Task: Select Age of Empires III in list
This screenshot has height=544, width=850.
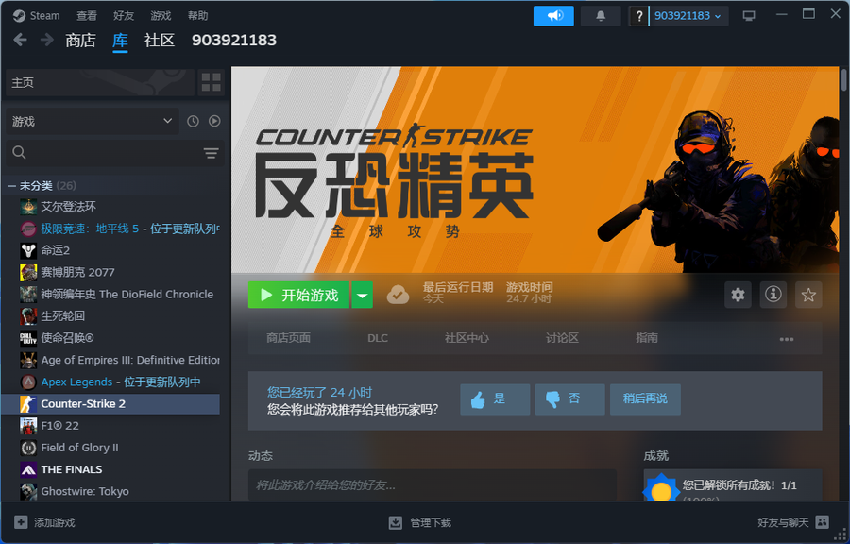Action: 120,360
